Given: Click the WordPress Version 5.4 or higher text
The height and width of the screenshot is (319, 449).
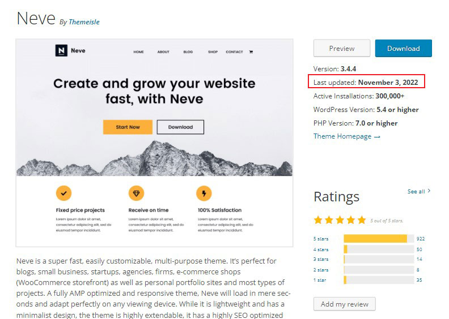Looking at the screenshot, I should (366, 110).
